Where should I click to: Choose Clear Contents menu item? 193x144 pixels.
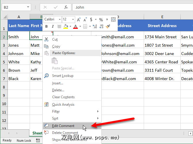pyautogui.click(x=72, y=97)
